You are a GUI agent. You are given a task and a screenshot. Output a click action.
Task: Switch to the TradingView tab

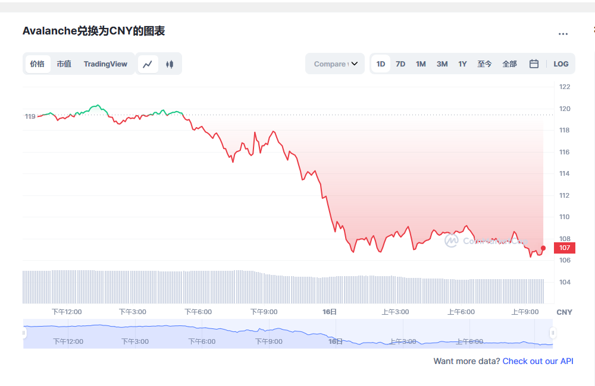pos(105,64)
